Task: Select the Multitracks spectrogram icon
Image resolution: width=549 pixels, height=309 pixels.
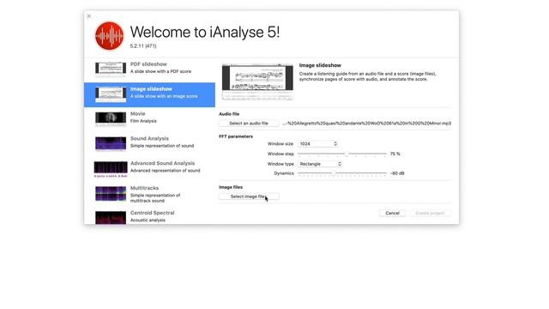Action: (x=111, y=194)
